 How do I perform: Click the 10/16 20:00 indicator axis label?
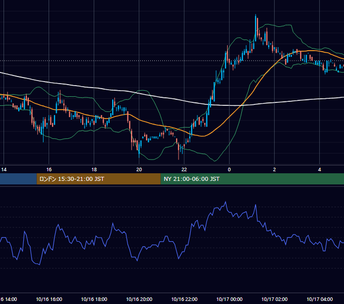[139, 299]
